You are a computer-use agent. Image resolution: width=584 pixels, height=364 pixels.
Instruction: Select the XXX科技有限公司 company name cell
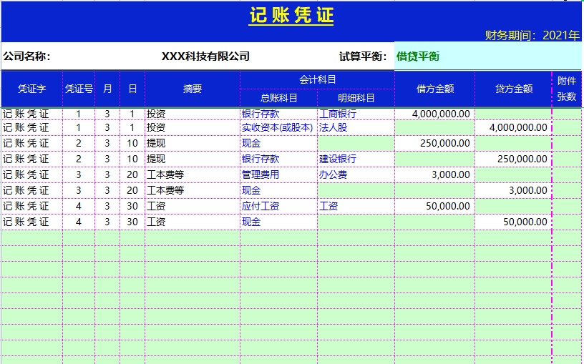pyautogui.click(x=205, y=56)
